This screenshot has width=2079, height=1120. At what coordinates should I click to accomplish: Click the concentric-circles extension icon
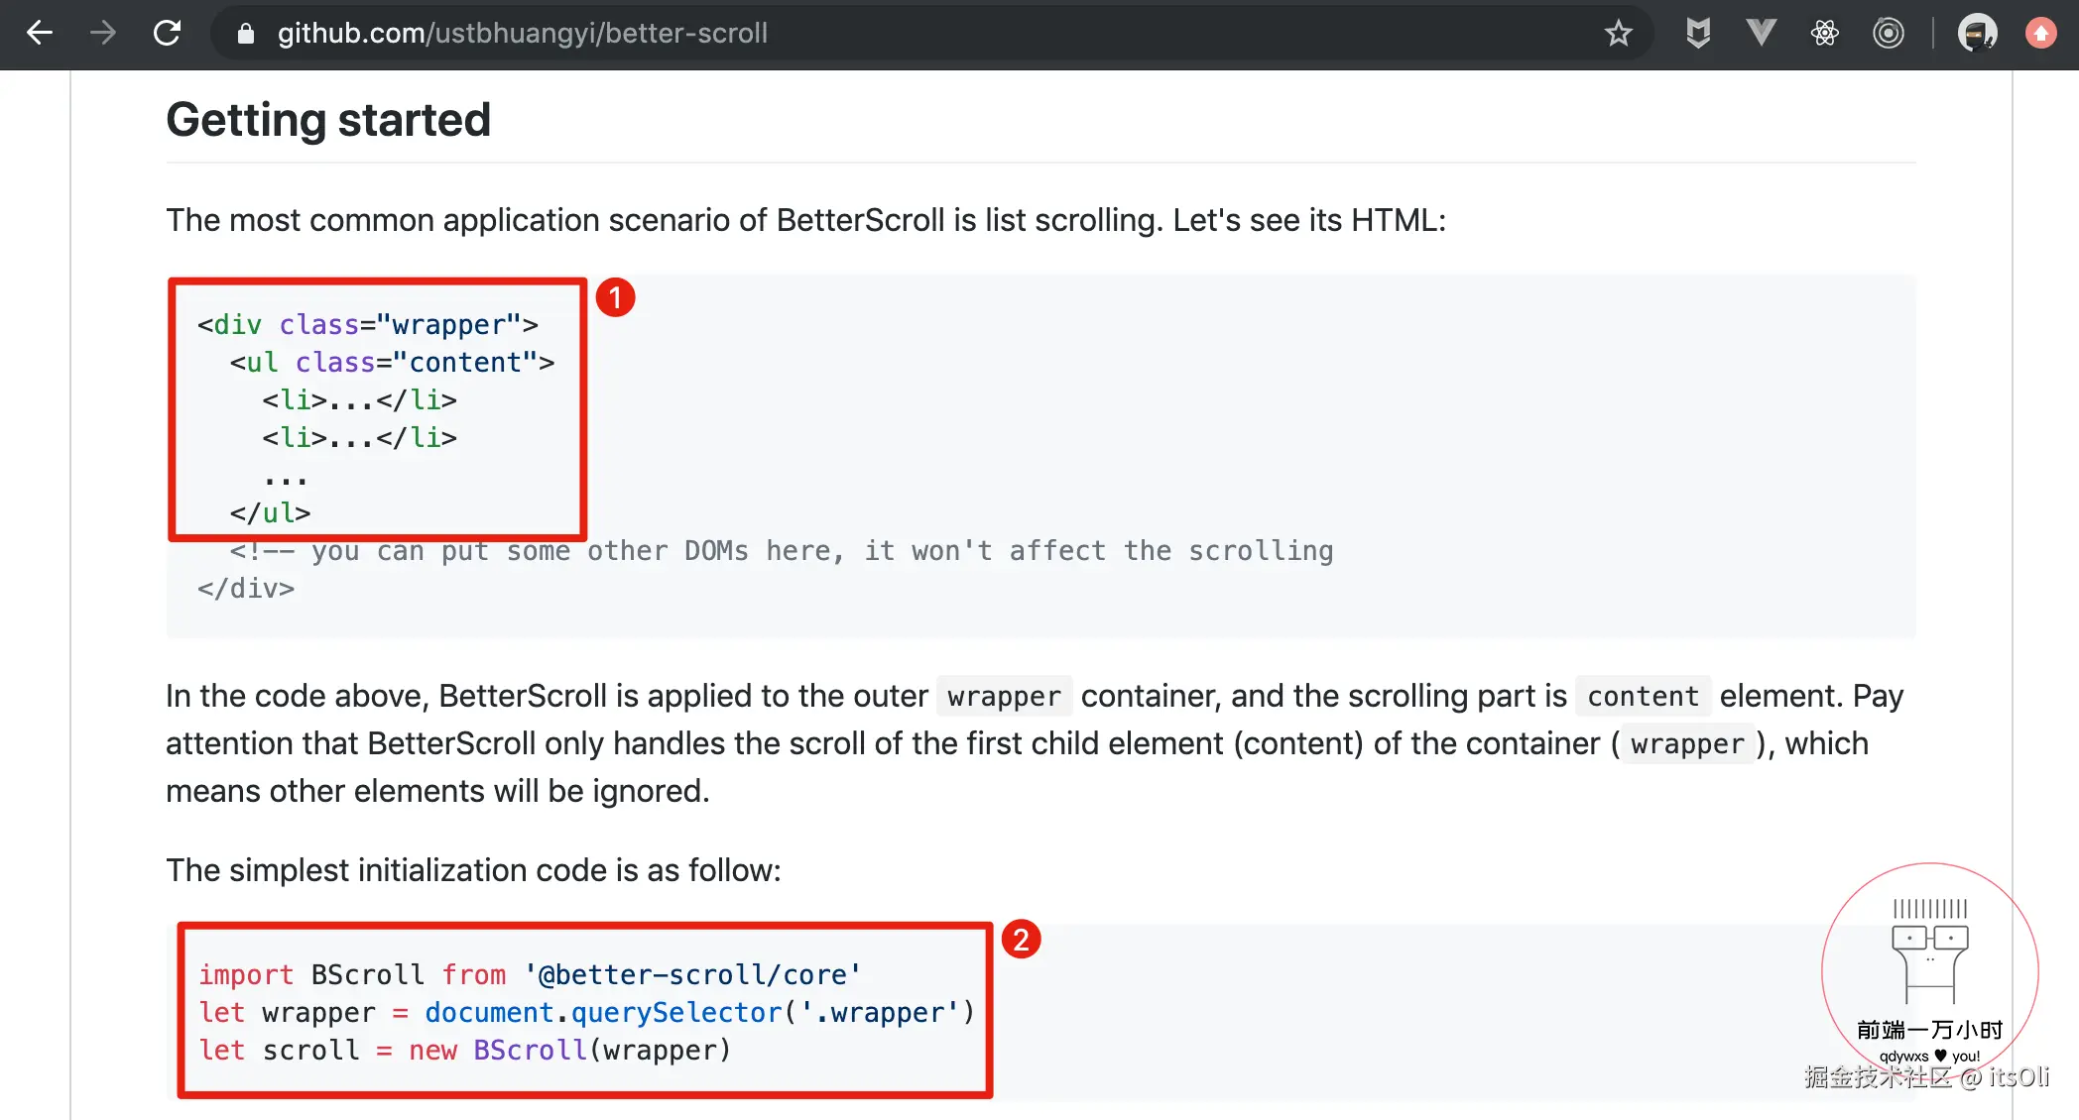click(x=1888, y=34)
